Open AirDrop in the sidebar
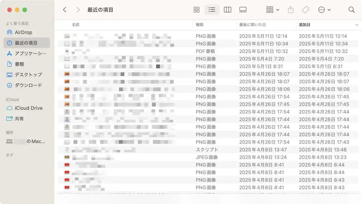The image size is (362, 204). 23,32
